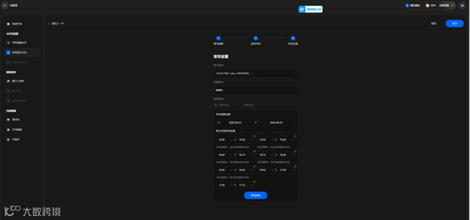Click the 位置信息 location input field
Viewport: 470px width, 220px height.
pyautogui.click(x=256, y=90)
